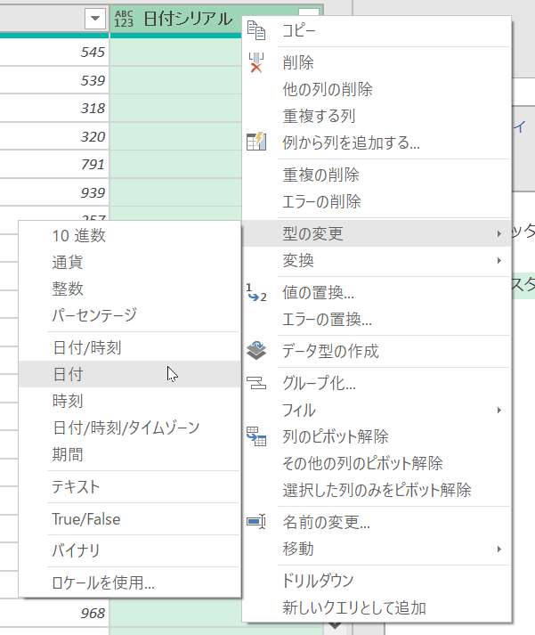This screenshot has width=535, height=635.
Task: Click the add column from examples icon
Action: [256, 142]
